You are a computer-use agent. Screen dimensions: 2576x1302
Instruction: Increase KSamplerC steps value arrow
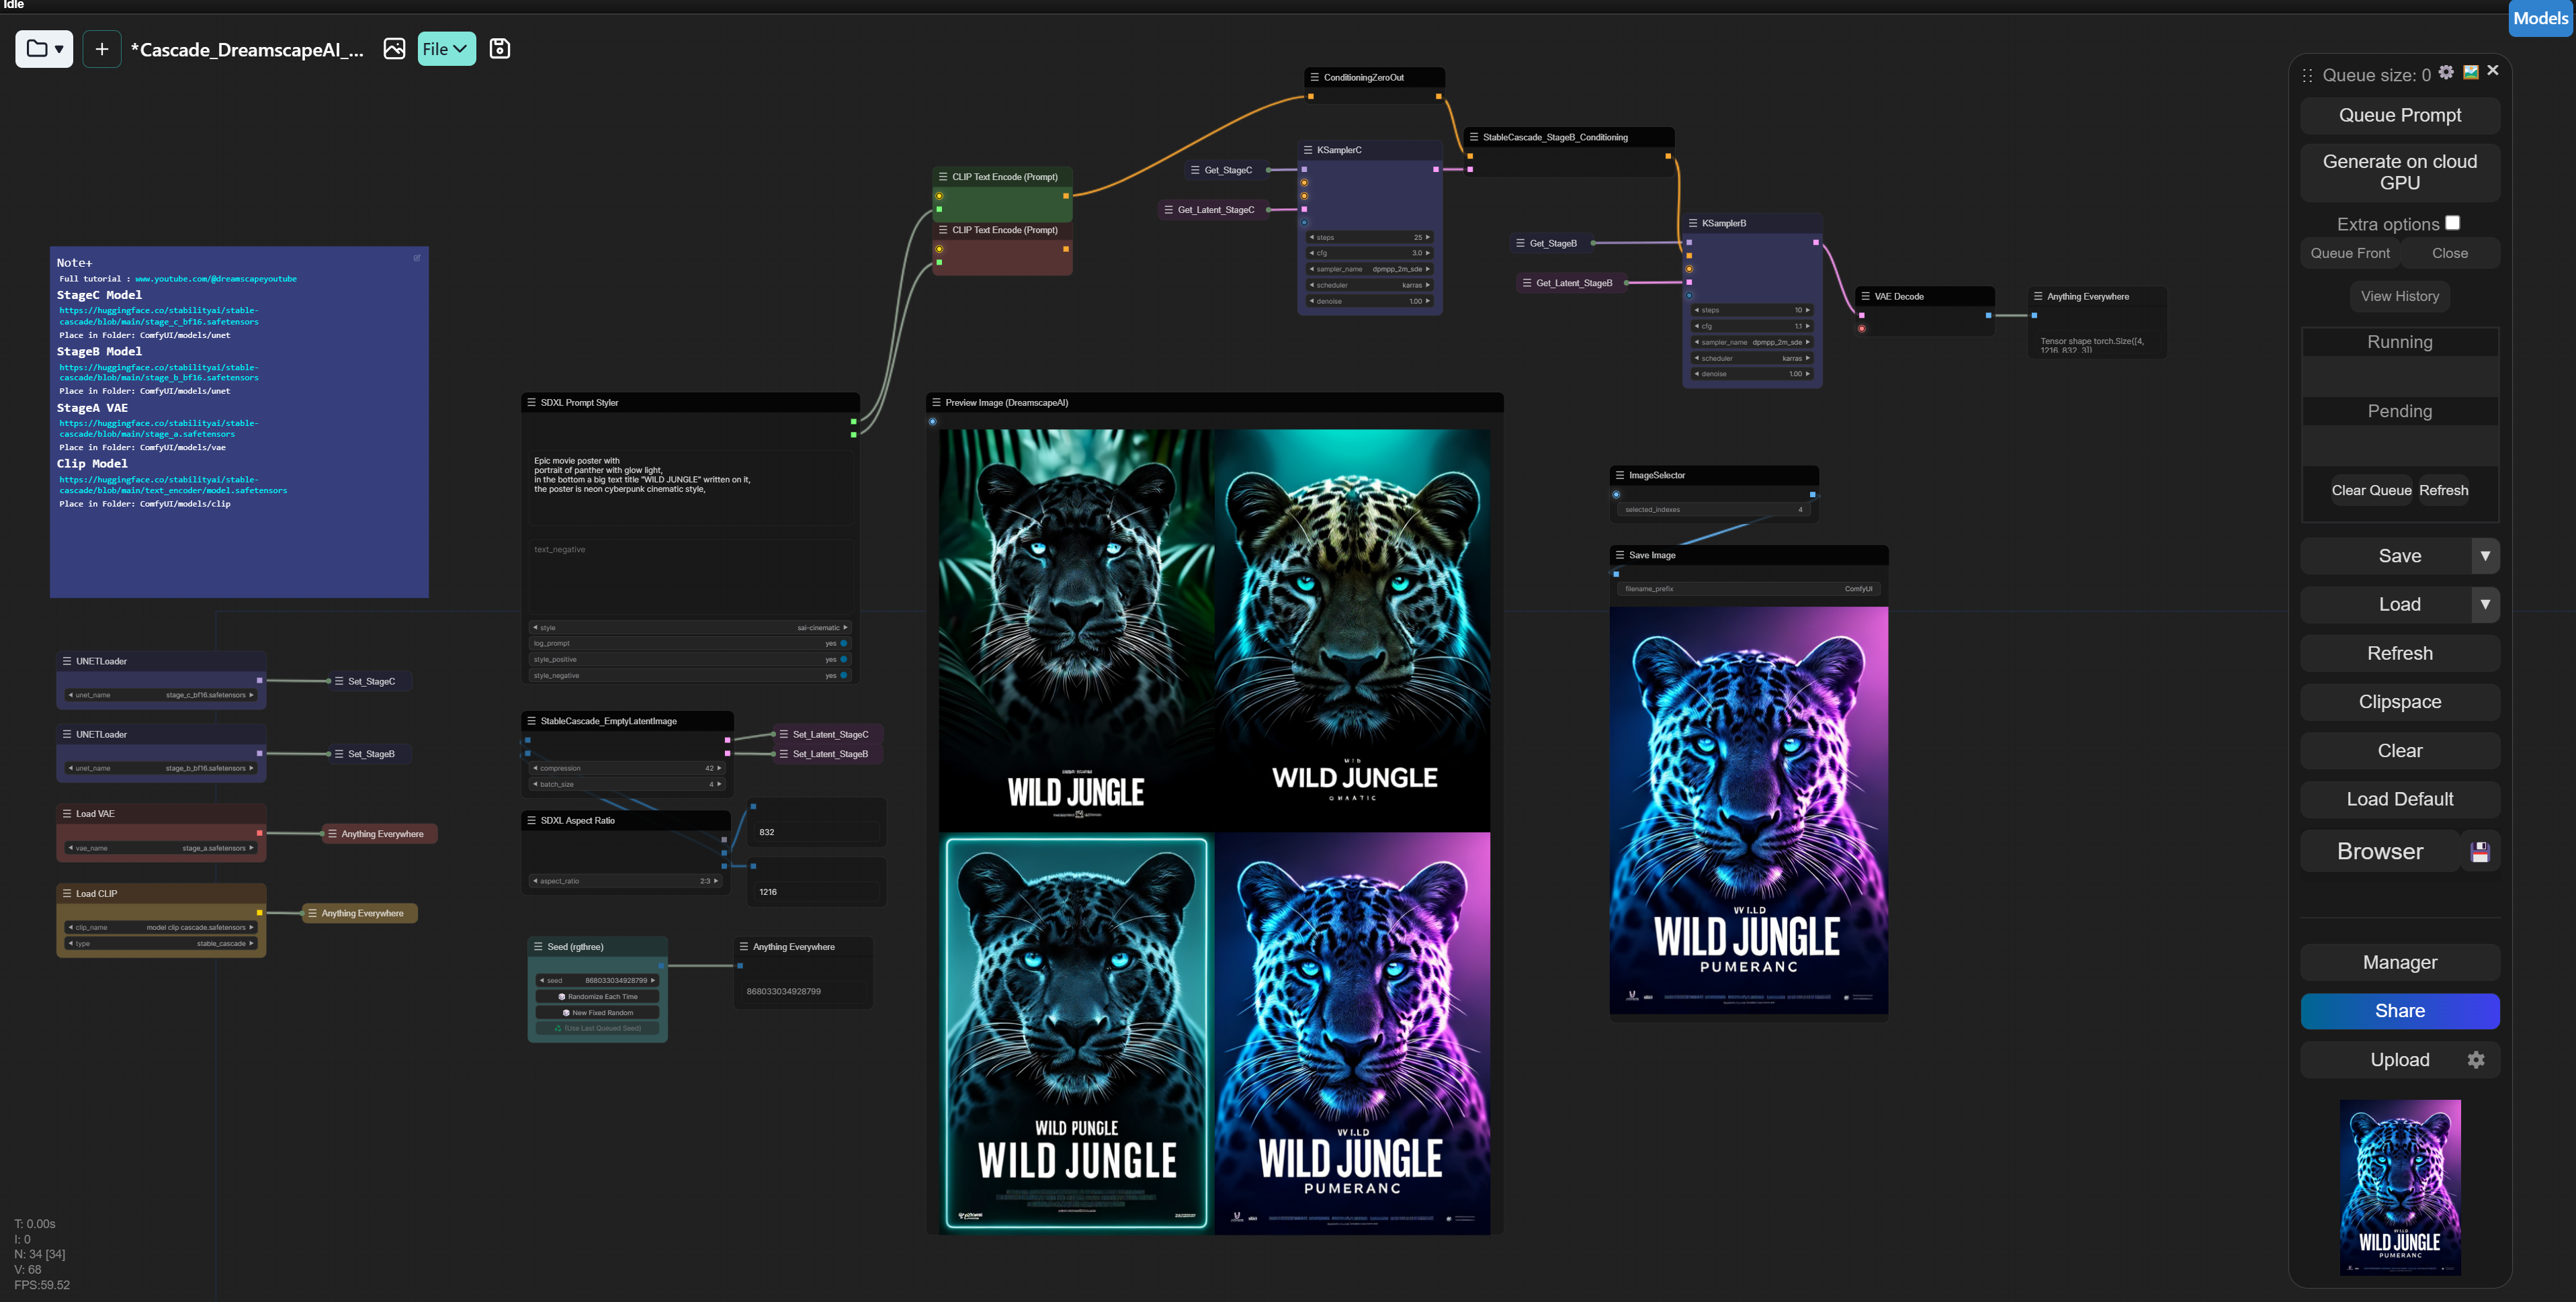(x=1428, y=237)
